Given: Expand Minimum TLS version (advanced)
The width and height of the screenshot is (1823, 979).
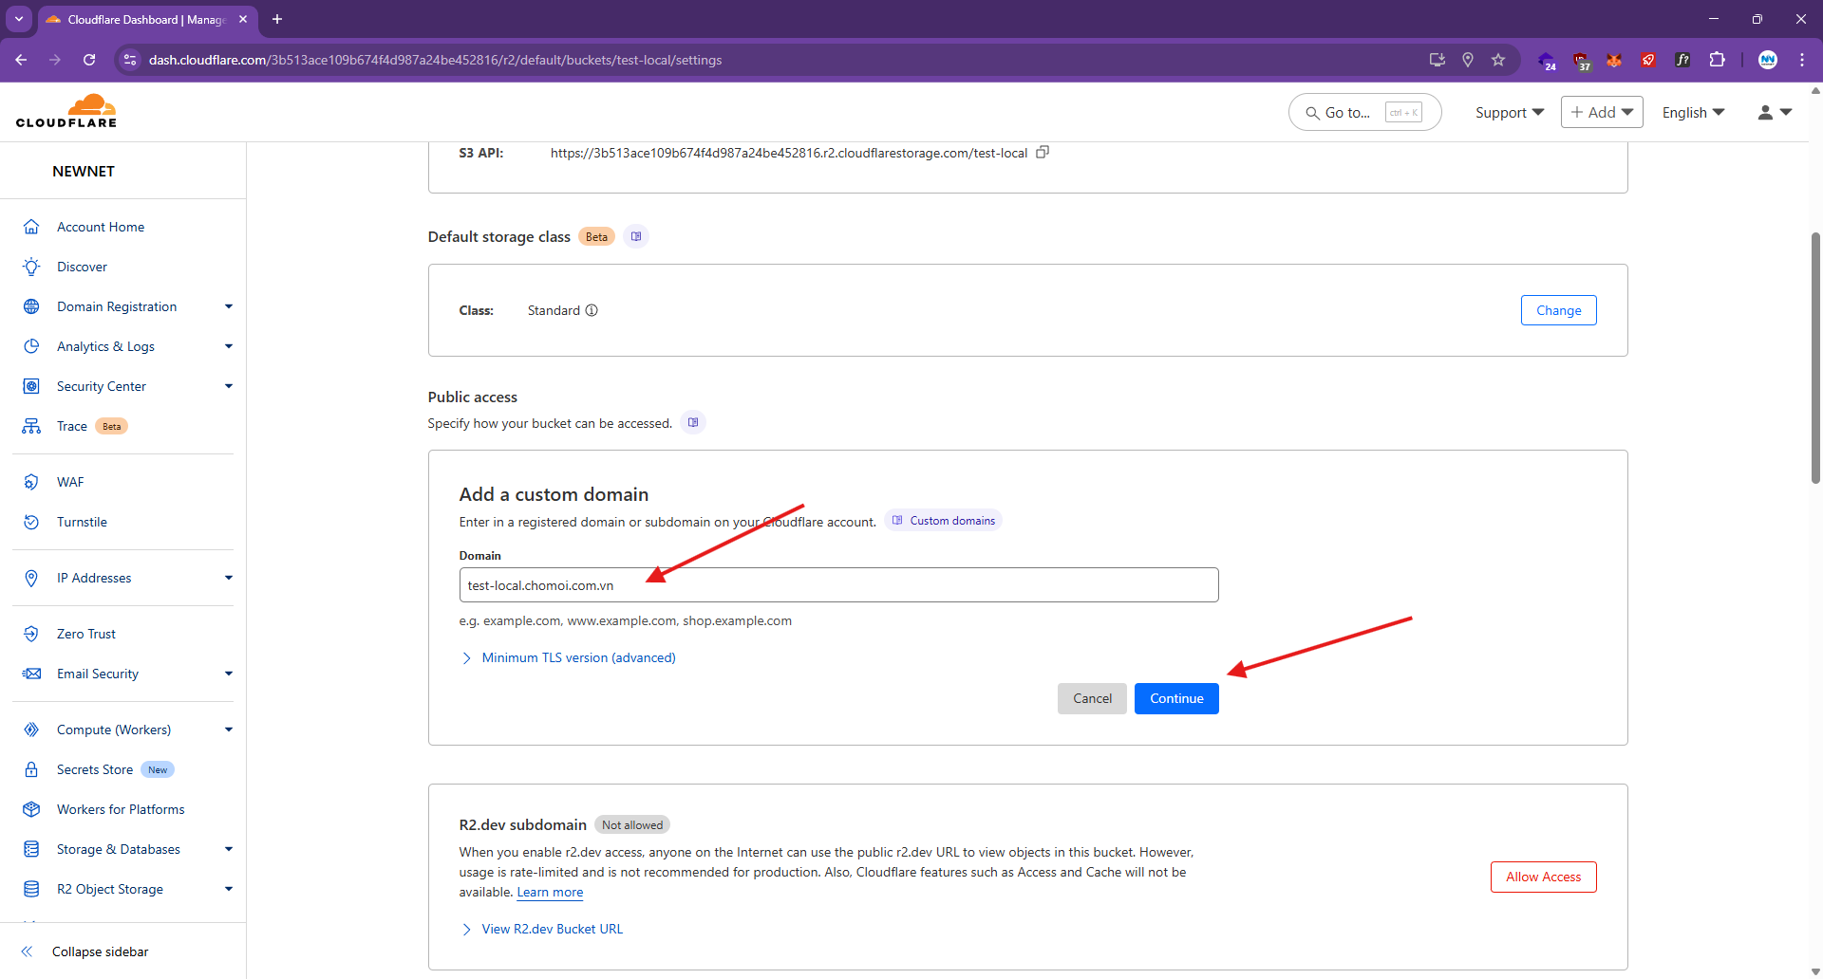Looking at the screenshot, I should [x=568, y=657].
